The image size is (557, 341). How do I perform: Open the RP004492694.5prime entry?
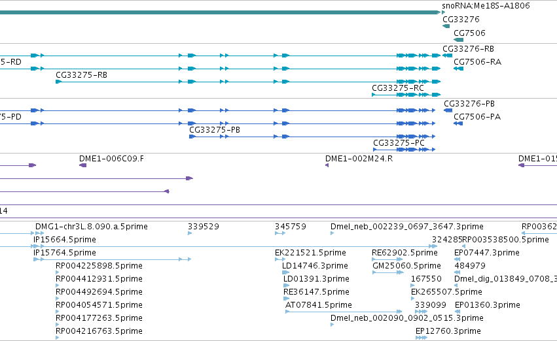click(x=99, y=292)
